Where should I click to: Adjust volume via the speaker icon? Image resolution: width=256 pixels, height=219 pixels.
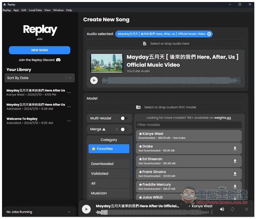[222, 209]
